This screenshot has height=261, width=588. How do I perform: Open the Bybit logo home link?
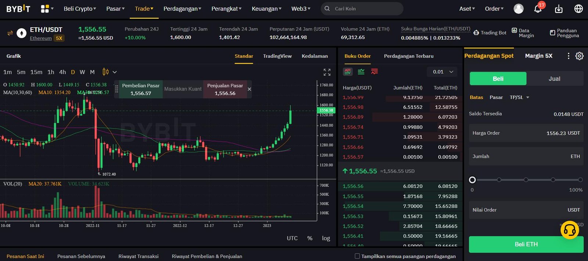click(x=18, y=8)
